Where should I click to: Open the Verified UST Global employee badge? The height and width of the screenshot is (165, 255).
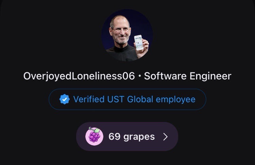point(128,99)
